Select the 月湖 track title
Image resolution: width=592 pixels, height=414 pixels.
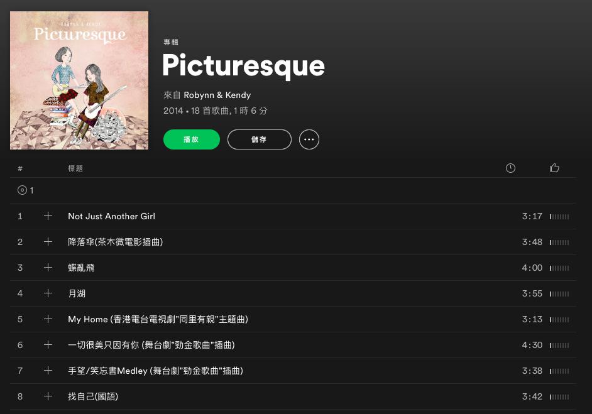[77, 293]
